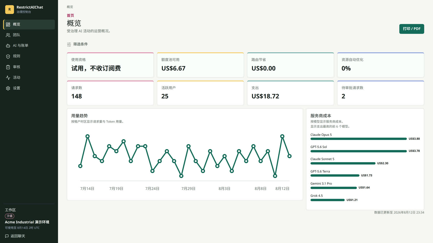Image resolution: width=433 pixels, height=243 pixels.
Task: Click the 返回聊天 chat bubble icon
Action: tap(7, 236)
